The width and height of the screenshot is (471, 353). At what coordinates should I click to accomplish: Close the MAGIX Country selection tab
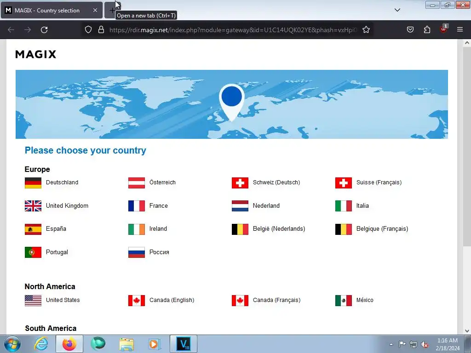pyautogui.click(x=95, y=10)
